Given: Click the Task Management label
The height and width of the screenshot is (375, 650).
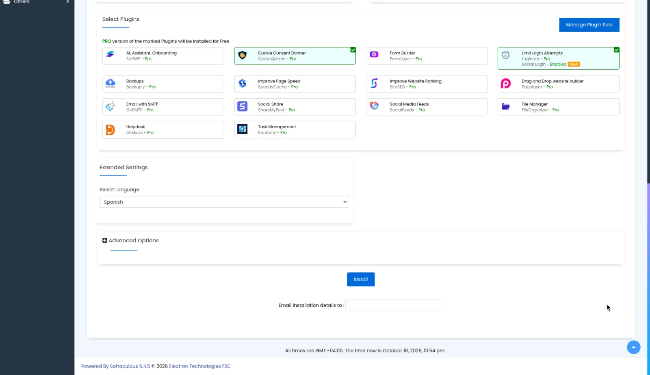Looking at the screenshot, I should [x=277, y=127].
